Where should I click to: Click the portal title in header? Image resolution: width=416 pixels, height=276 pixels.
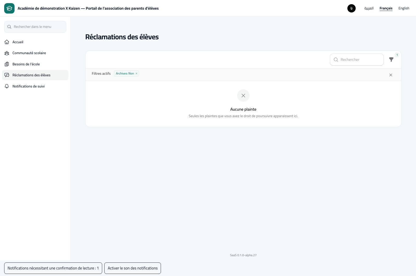coord(88,8)
